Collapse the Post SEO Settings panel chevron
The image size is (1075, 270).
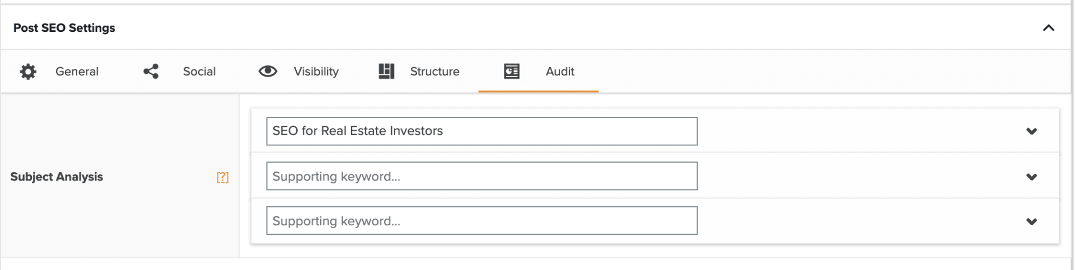(x=1048, y=28)
